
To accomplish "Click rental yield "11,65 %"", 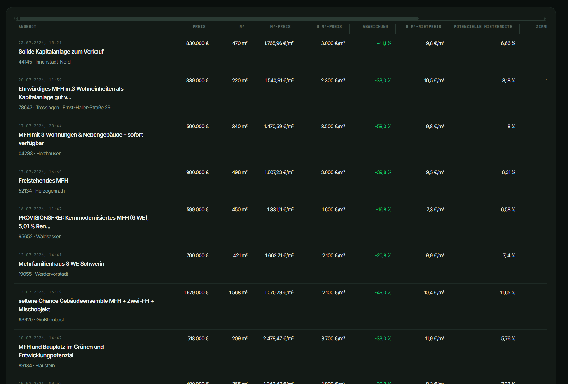I will point(507,293).
